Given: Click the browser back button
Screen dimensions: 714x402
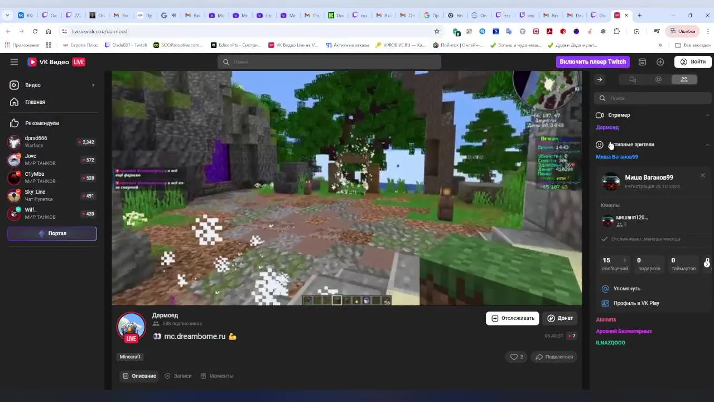Looking at the screenshot, I should (x=8, y=31).
